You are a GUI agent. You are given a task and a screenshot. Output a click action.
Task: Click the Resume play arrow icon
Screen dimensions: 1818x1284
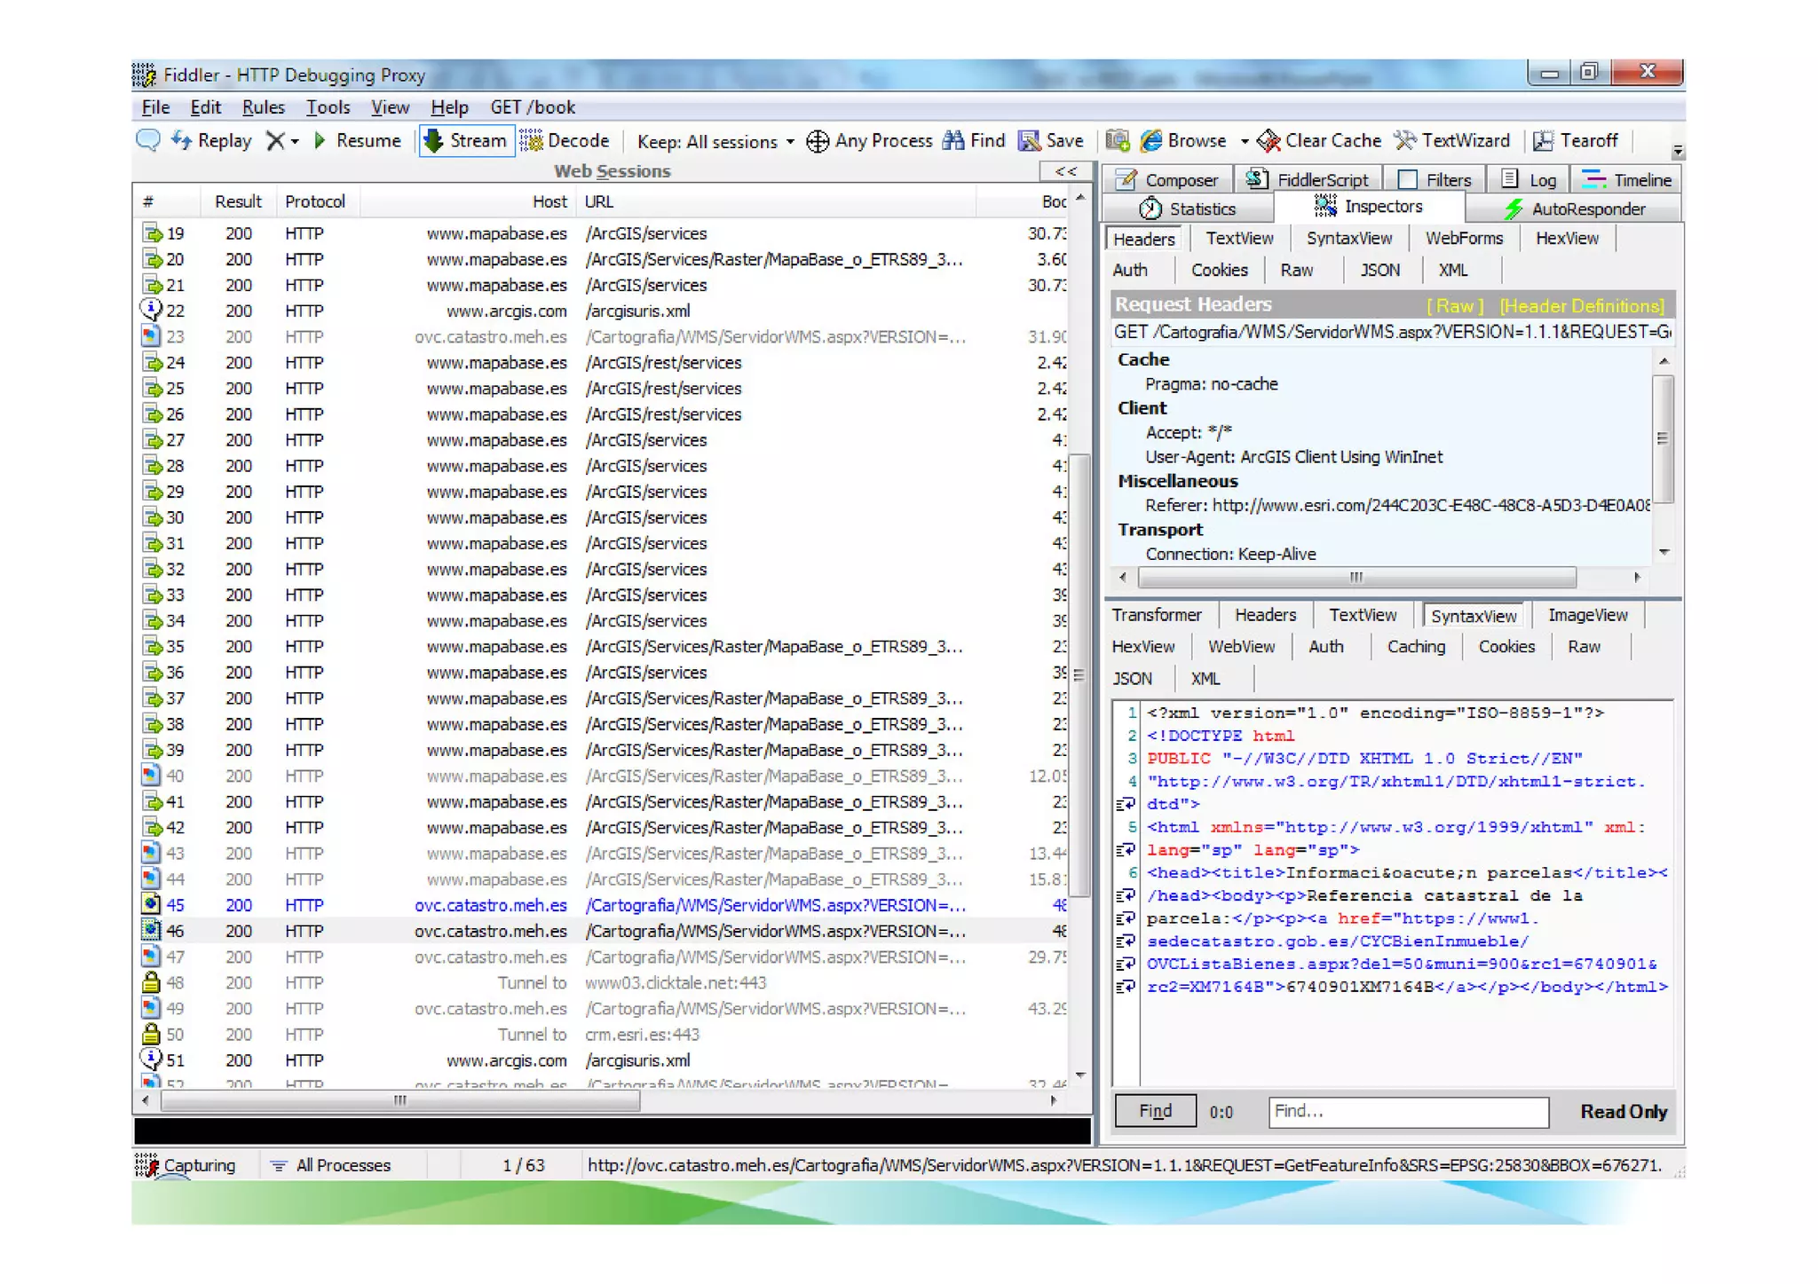[x=320, y=140]
